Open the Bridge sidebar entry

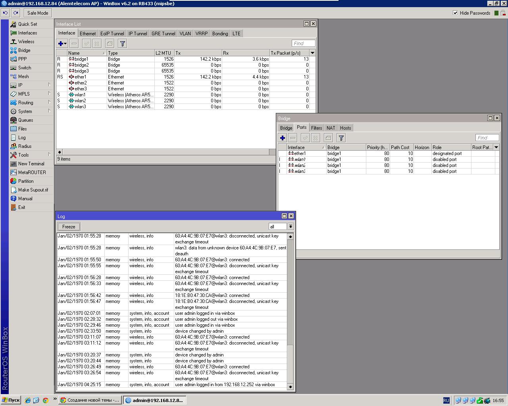24,50
